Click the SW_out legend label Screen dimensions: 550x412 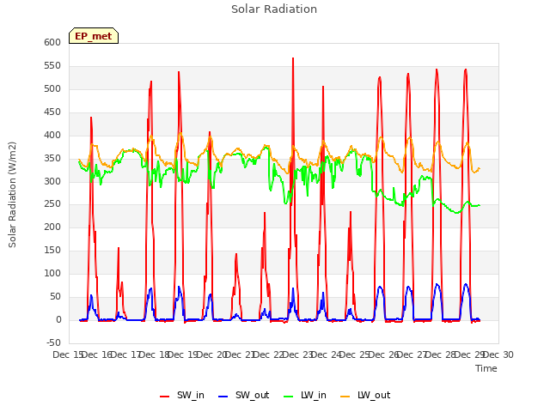point(252,395)
